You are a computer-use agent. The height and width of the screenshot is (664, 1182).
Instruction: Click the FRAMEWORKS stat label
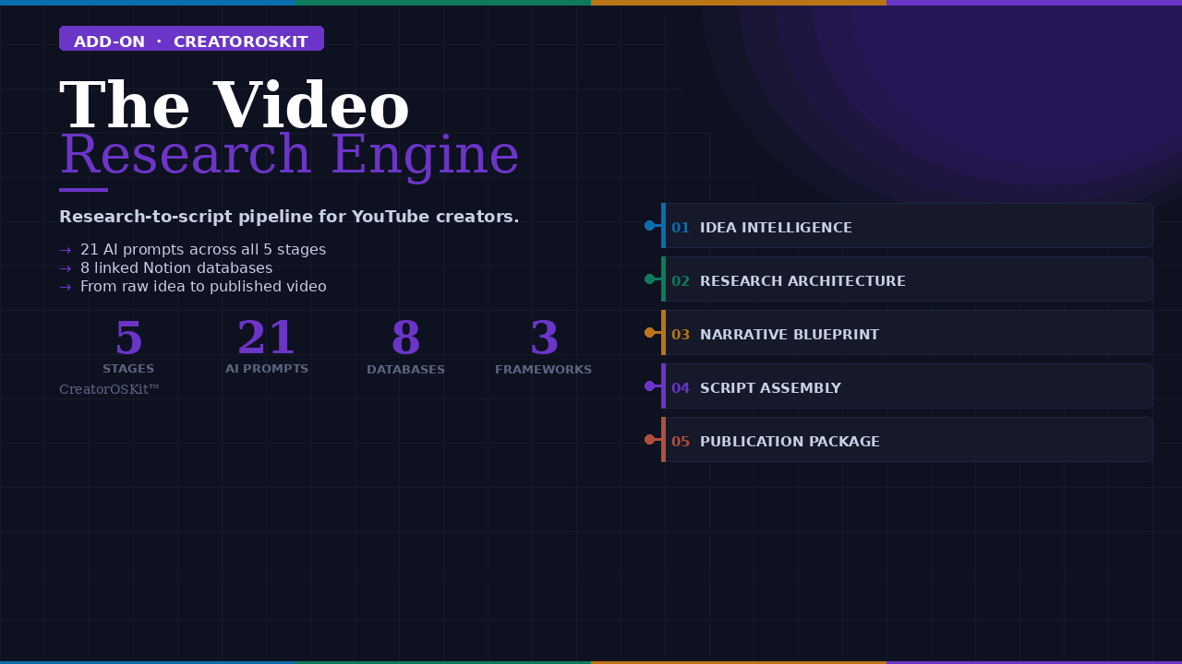click(544, 370)
